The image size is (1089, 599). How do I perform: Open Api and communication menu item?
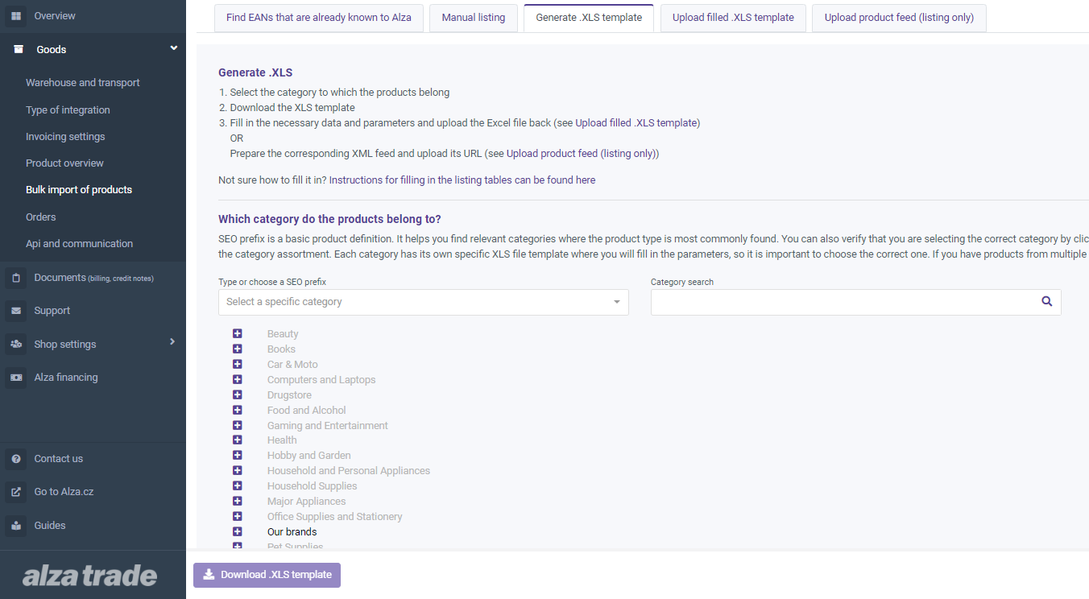[80, 244]
